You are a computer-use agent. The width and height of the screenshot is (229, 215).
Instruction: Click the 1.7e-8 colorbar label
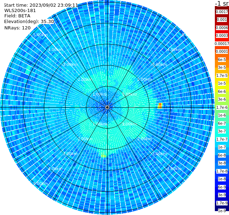tap(222, 171)
